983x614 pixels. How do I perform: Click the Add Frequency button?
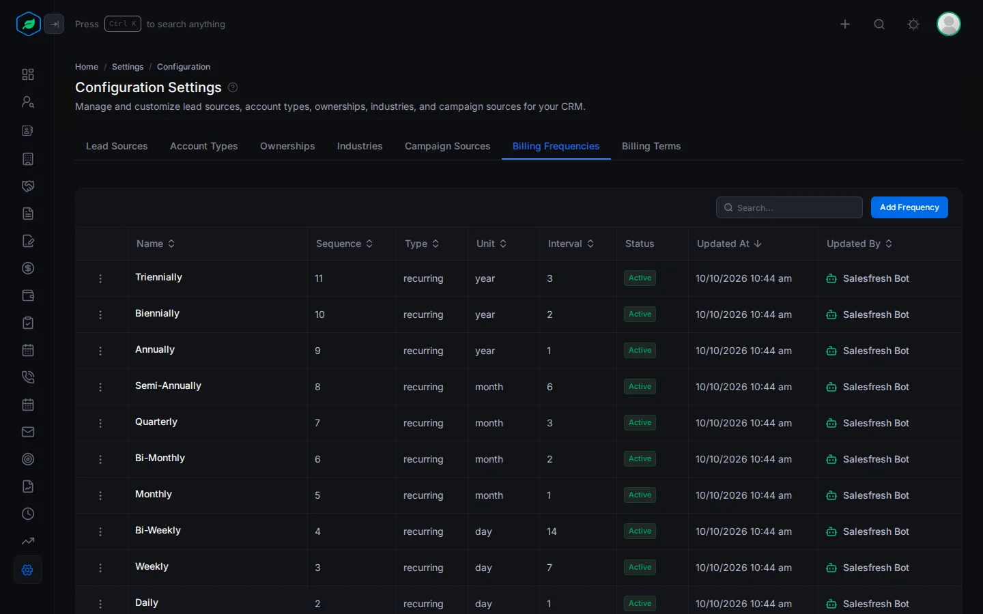coord(909,207)
